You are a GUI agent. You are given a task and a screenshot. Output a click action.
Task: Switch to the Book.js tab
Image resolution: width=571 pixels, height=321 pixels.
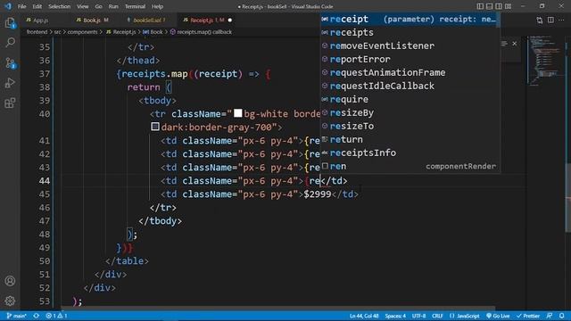click(91, 21)
